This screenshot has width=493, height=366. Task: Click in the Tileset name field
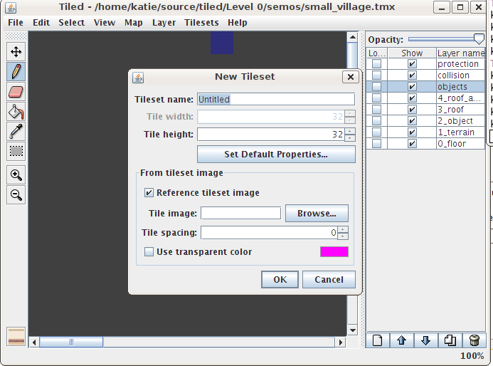click(x=276, y=100)
